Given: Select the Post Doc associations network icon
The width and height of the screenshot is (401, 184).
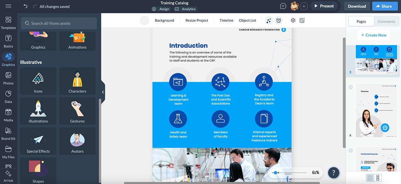Looking at the screenshot, I should (x=221, y=82).
